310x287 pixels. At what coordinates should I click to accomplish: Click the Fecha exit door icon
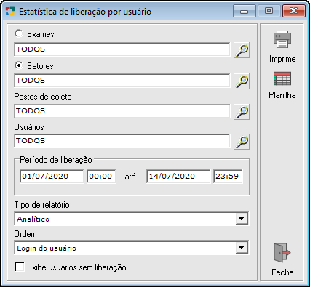pyautogui.click(x=282, y=253)
